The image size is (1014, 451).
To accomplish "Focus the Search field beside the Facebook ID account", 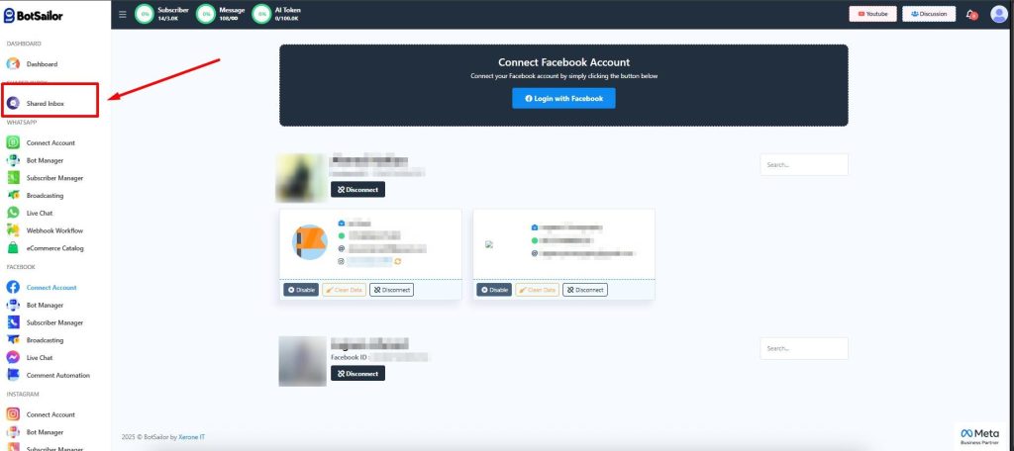I will tap(804, 348).
